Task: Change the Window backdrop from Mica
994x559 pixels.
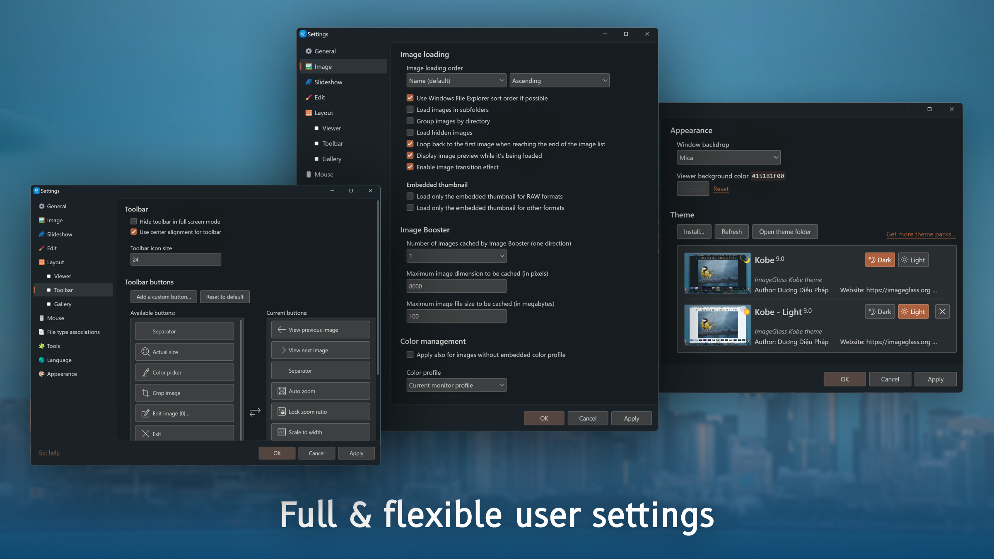Action: [x=728, y=157]
